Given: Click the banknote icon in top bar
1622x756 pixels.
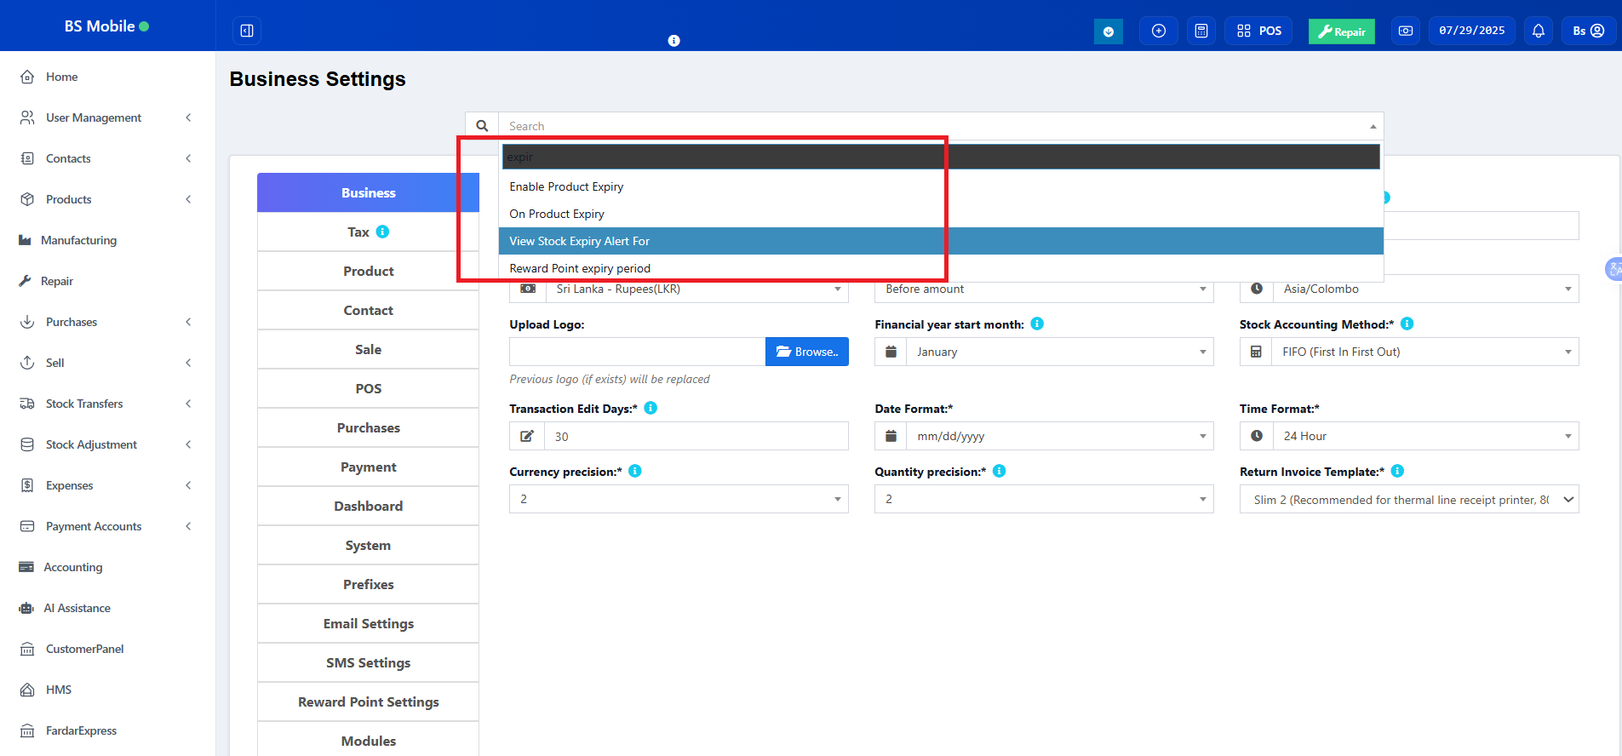Looking at the screenshot, I should (x=1405, y=31).
